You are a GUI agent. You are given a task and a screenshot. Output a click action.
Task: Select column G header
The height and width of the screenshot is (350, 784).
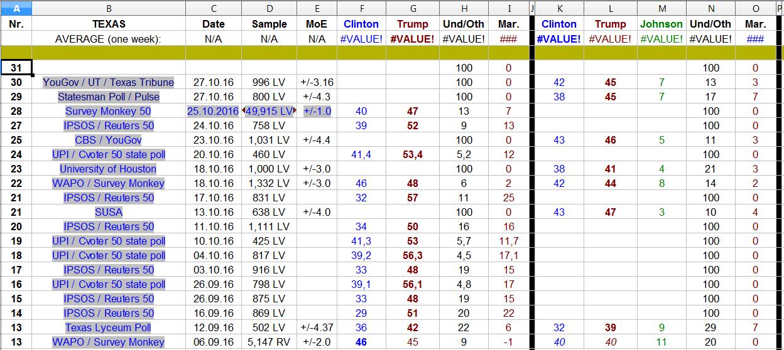pyautogui.click(x=413, y=8)
